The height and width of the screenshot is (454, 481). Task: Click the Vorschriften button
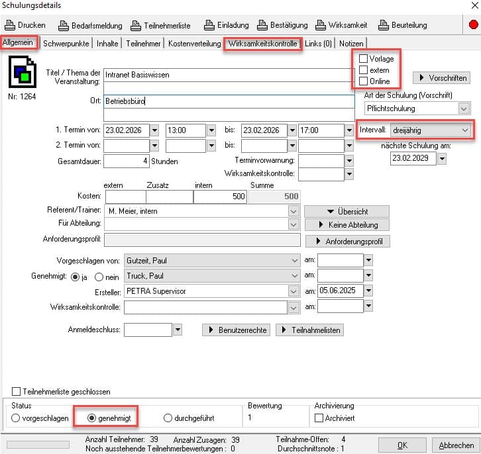point(443,78)
